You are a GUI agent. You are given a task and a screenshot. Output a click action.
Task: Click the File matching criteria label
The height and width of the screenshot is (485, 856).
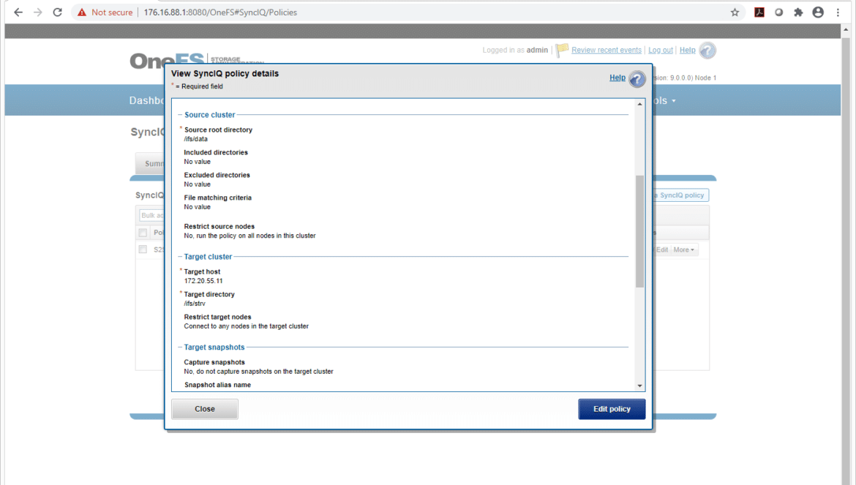[218, 198]
